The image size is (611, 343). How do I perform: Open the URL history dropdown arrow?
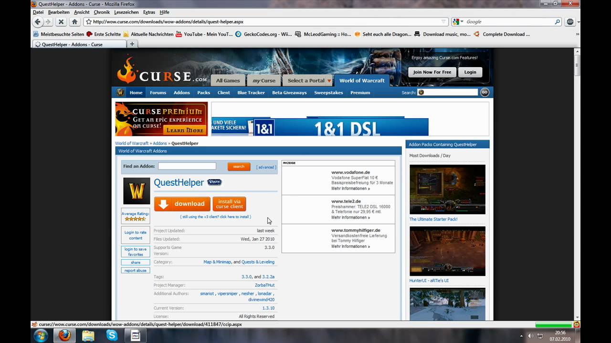pyautogui.click(x=444, y=22)
